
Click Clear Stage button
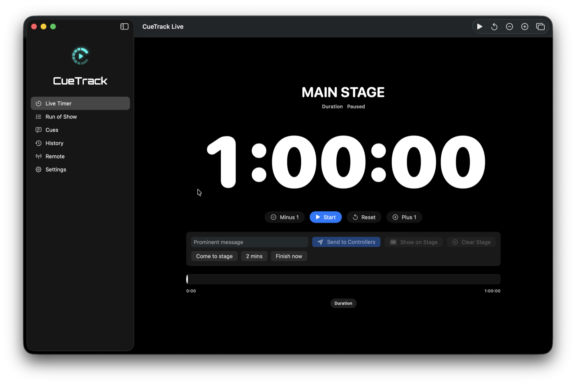point(472,242)
